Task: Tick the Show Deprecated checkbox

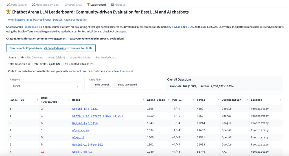Action: click(x=115, y=85)
